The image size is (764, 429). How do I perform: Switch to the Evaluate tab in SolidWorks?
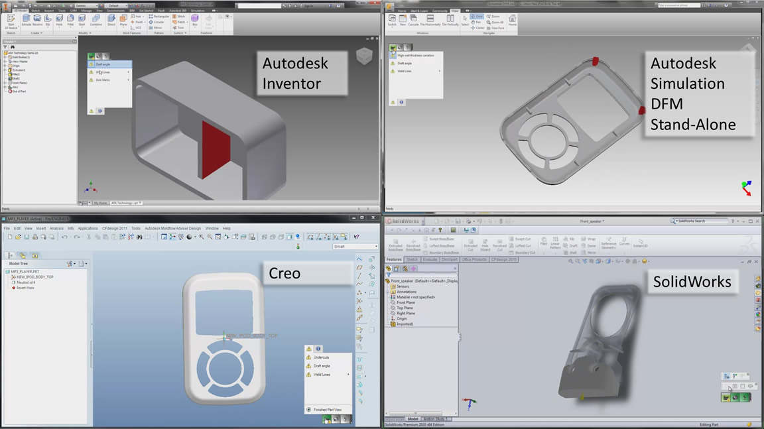tap(430, 259)
